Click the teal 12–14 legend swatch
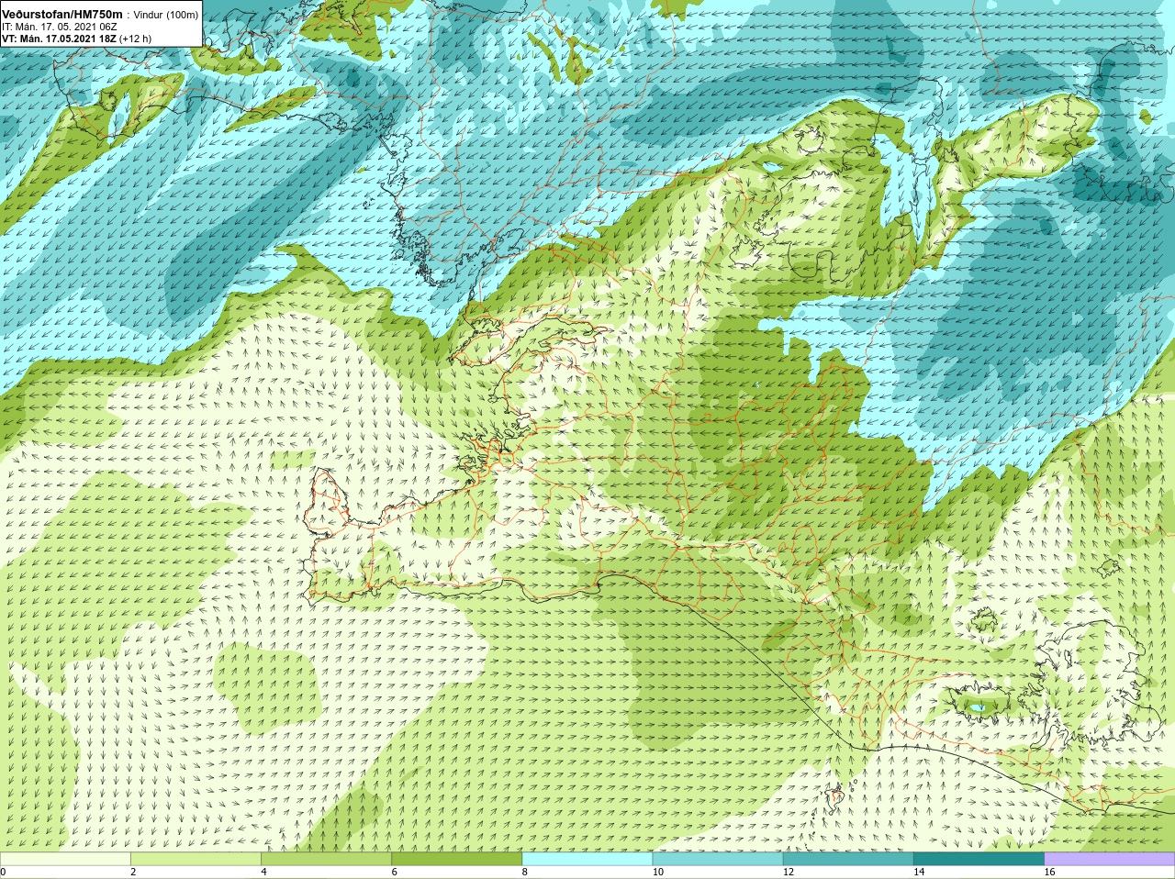This screenshot has height=879, width=1175. [x=848, y=859]
